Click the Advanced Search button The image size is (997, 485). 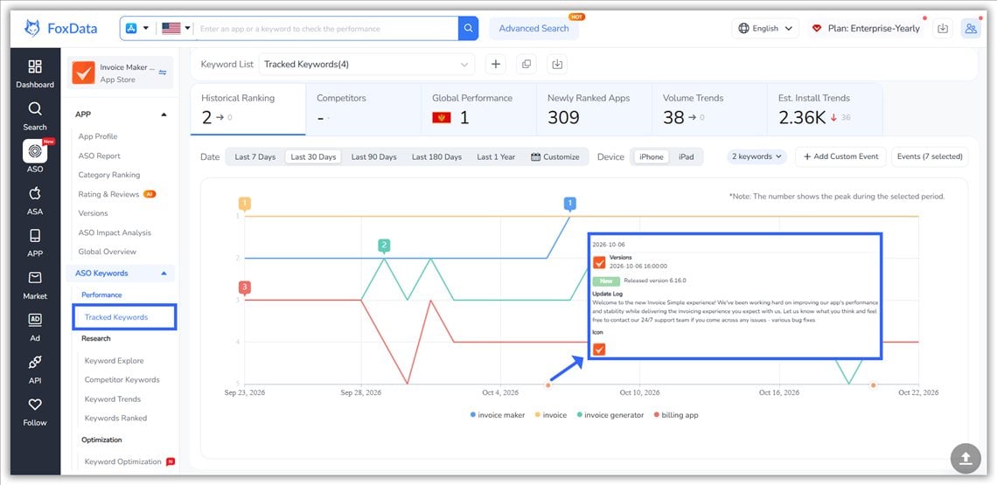pyautogui.click(x=534, y=29)
